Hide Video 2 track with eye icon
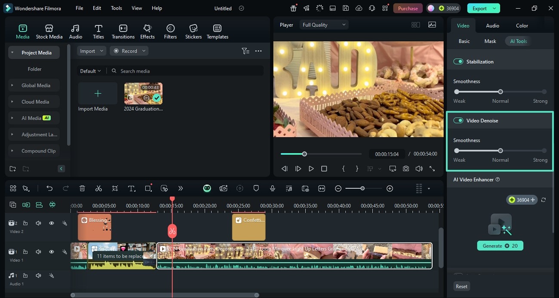Viewport: 559px width, 298px height. tap(51, 223)
